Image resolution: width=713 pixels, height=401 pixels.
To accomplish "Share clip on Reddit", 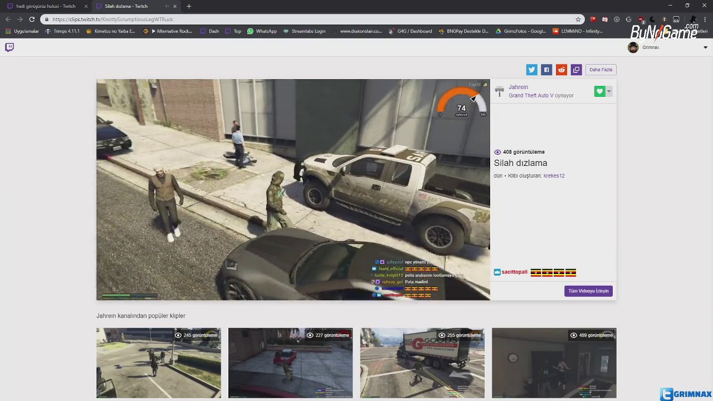I will click(x=561, y=70).
